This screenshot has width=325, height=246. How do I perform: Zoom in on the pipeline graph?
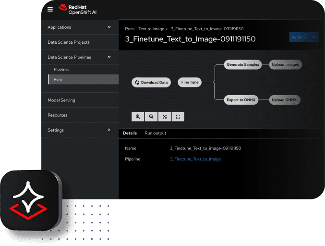click(138, 117)
